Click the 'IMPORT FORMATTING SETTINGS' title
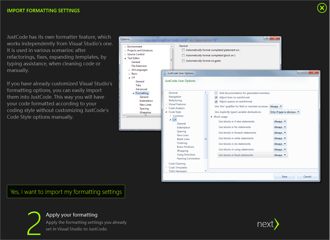Screen dimensions: 330x240 [x=43, y=11]
